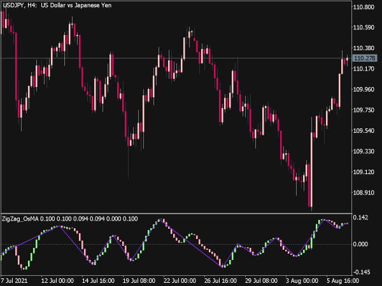This screenshot has height=286, width=382.
Task: Click price scale value 110.800
Action: point(364,7)
